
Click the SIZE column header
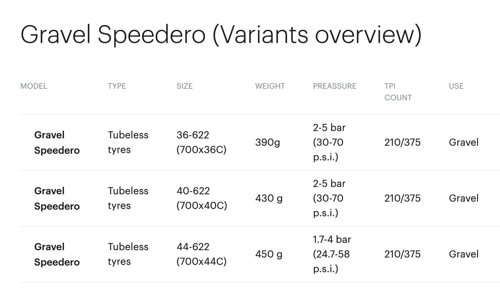tap(185, 86)
